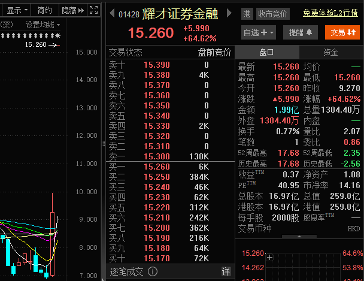Click stock code 01428
The image size is (364, 281).
pyautogui.click(x=129, y=14)
